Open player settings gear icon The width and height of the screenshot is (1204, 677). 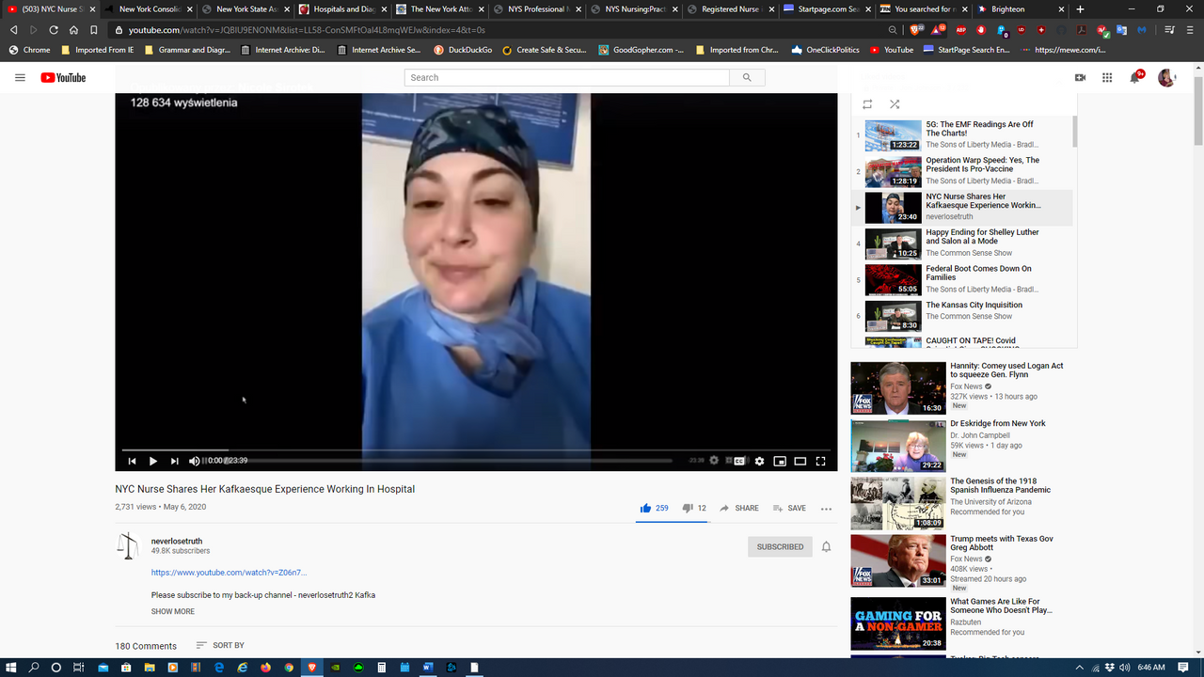(759, 461)
